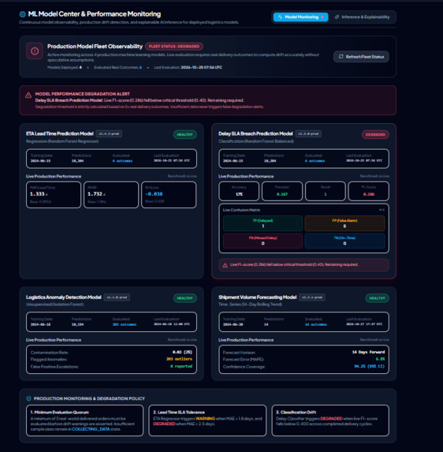
Task: Click the refresh arrows icon in Refresh Fleet Status
Action: tap(341, 57)
